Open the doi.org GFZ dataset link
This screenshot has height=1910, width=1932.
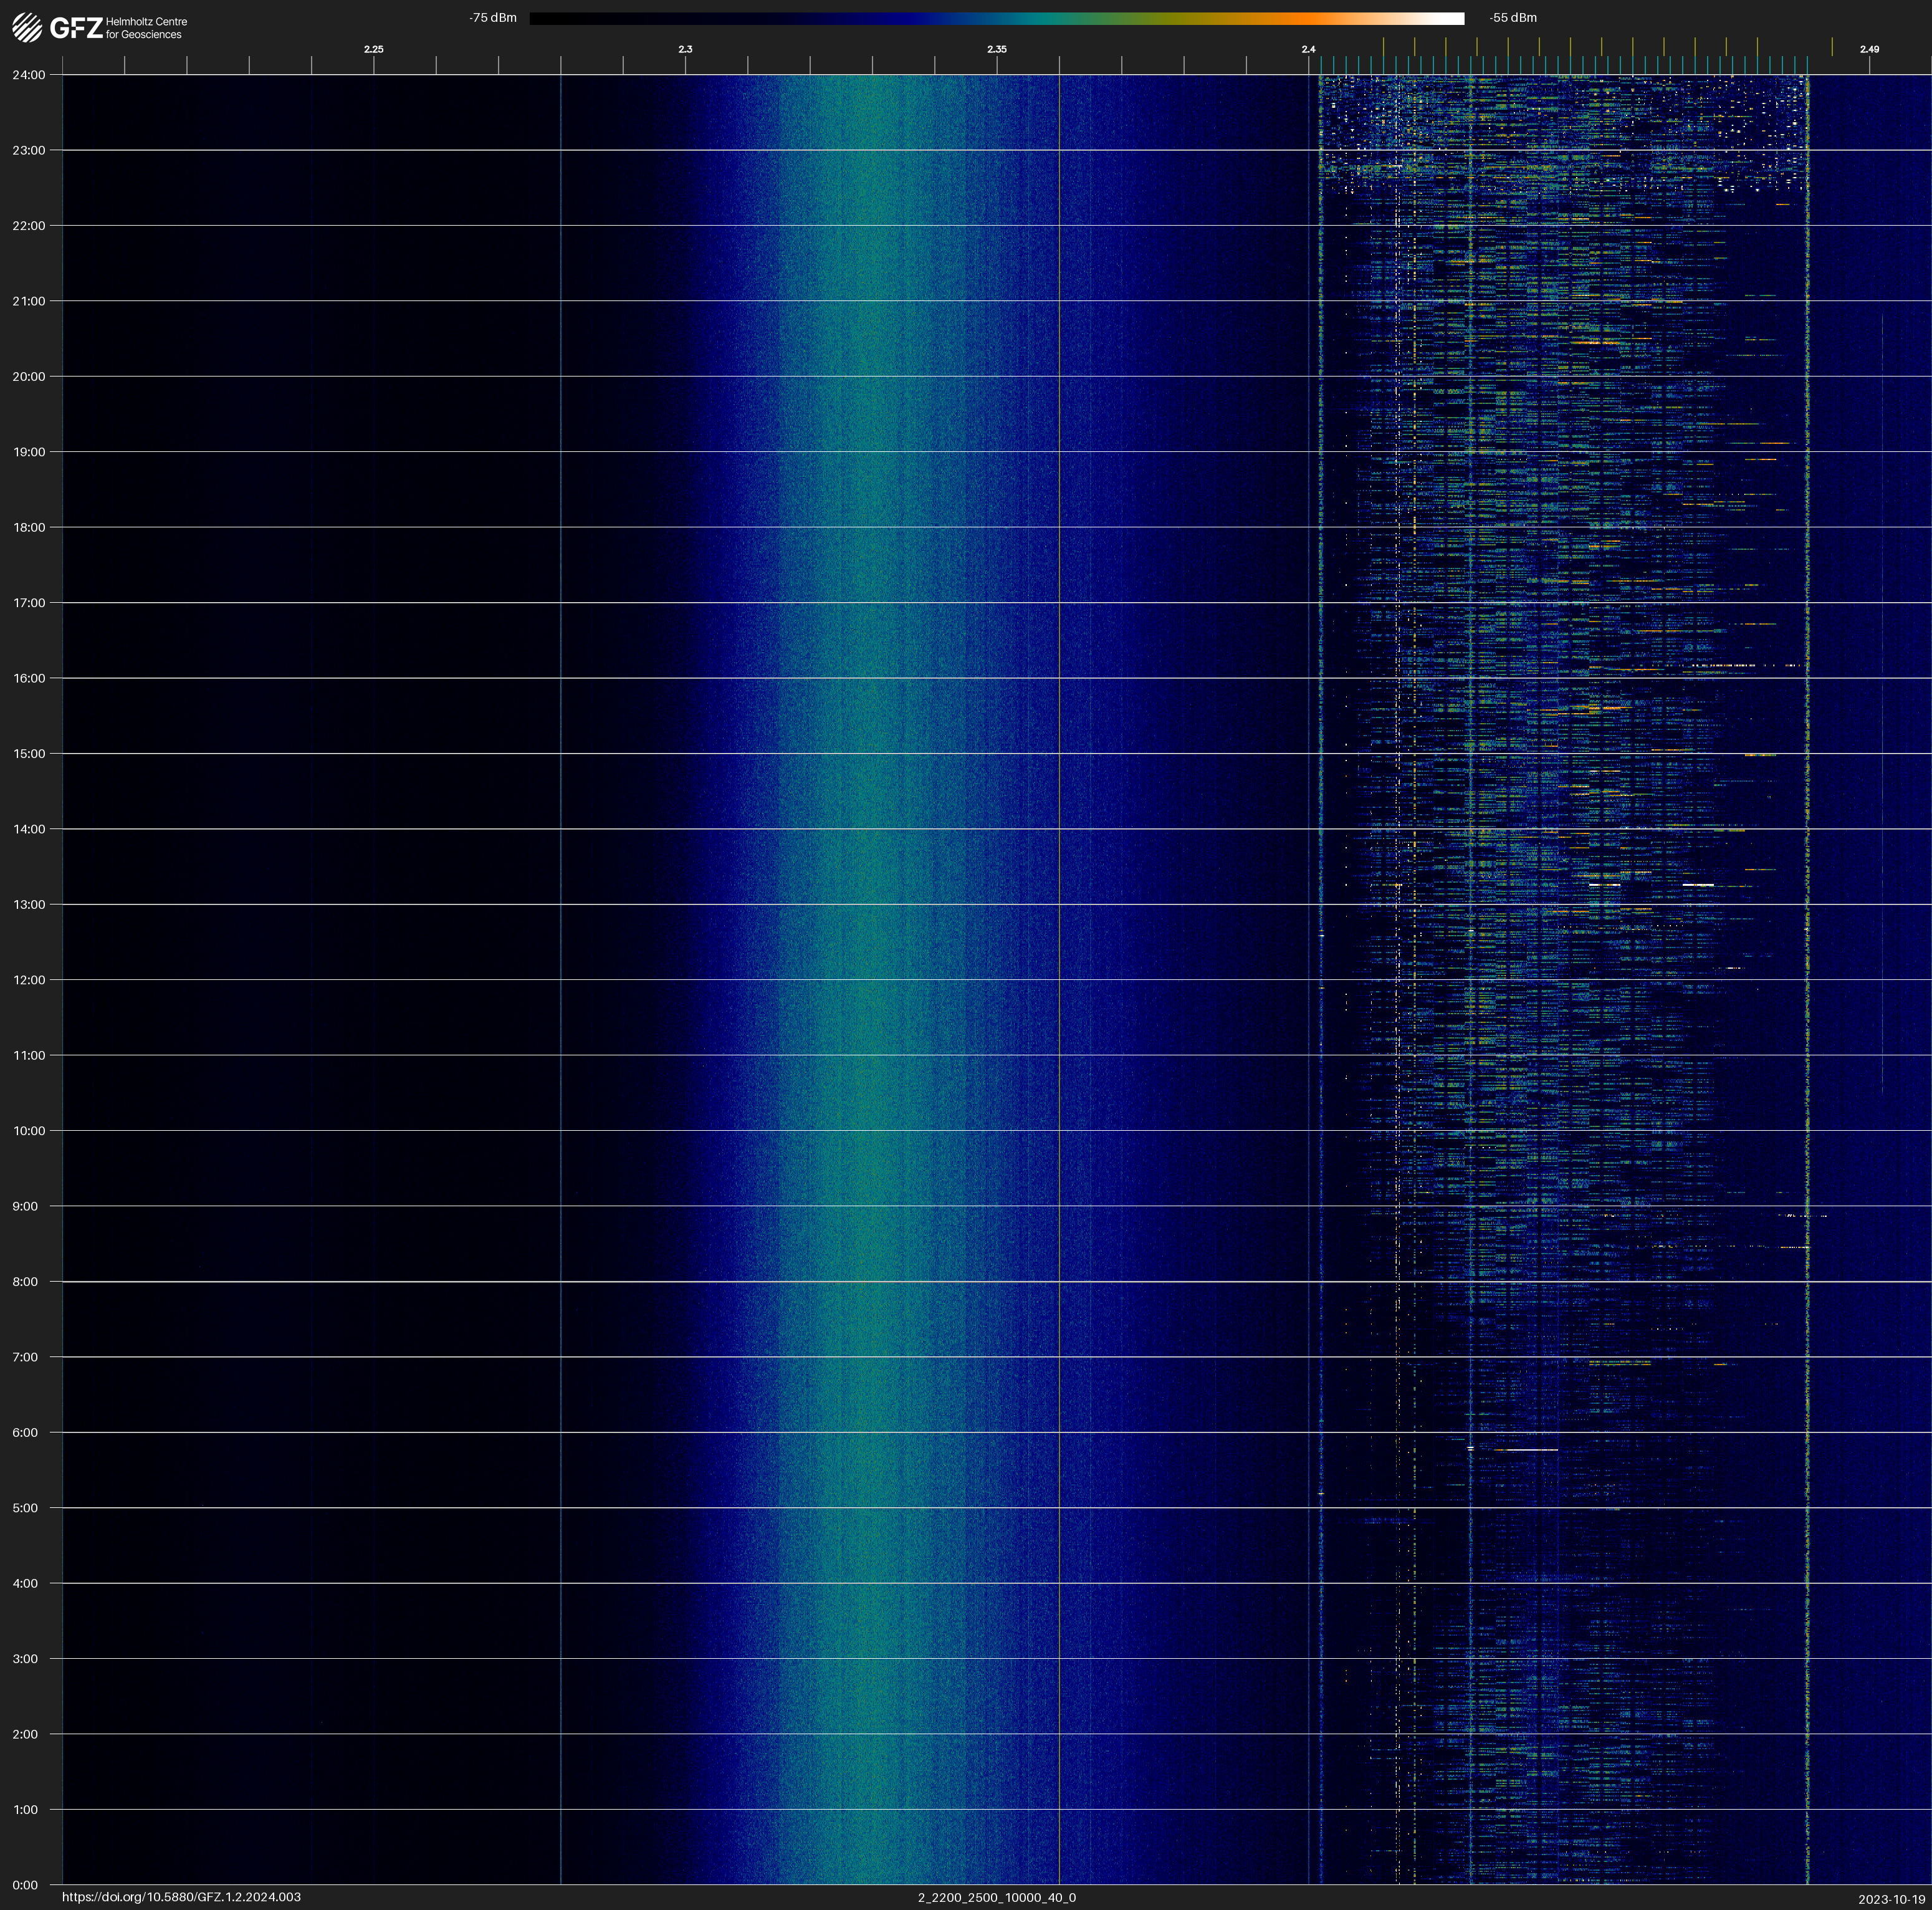coord(181,1897)
